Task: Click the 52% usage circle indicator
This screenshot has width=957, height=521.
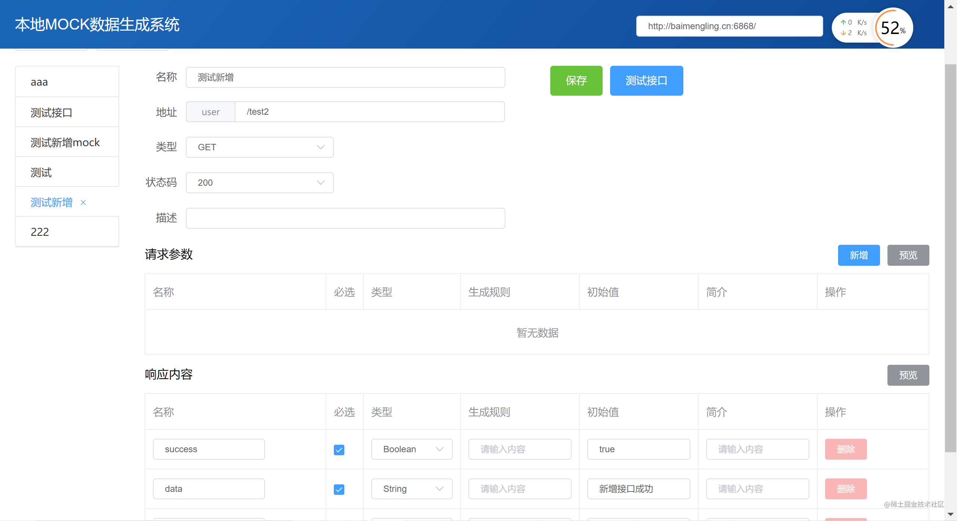Action: [893, 28]
